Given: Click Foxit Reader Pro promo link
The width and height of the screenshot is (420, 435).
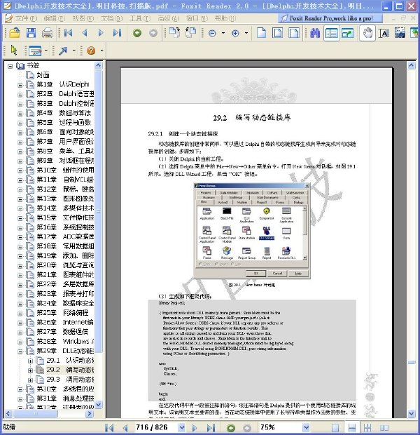Looking at the screenshot, I should 331,18.
